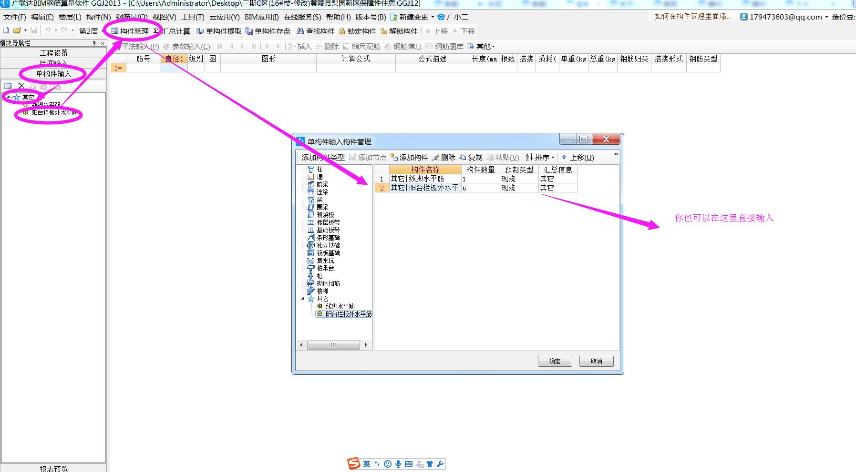Open the 编辑(E) menu

[42, 17]
